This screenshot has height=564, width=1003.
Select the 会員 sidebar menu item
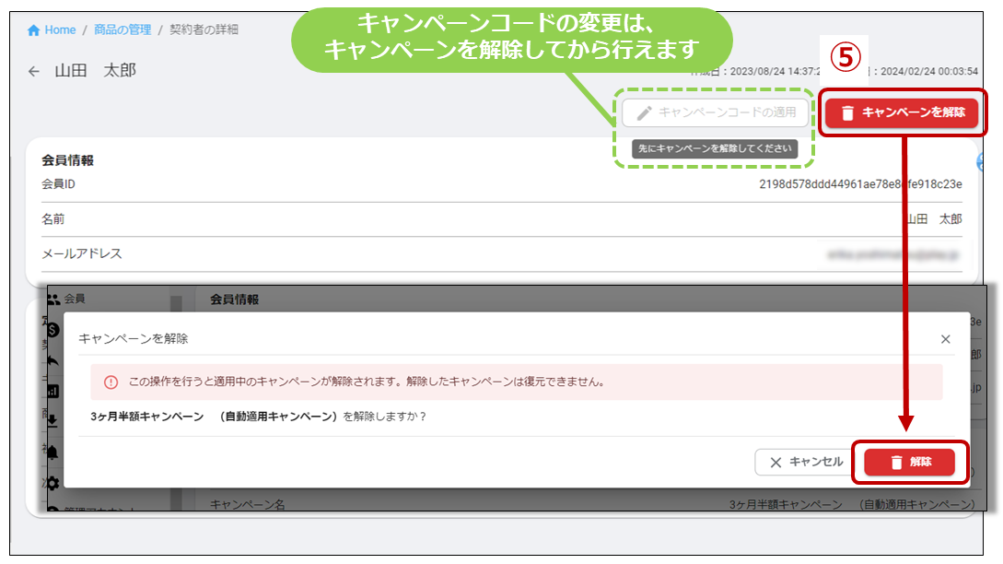[75, 299]
